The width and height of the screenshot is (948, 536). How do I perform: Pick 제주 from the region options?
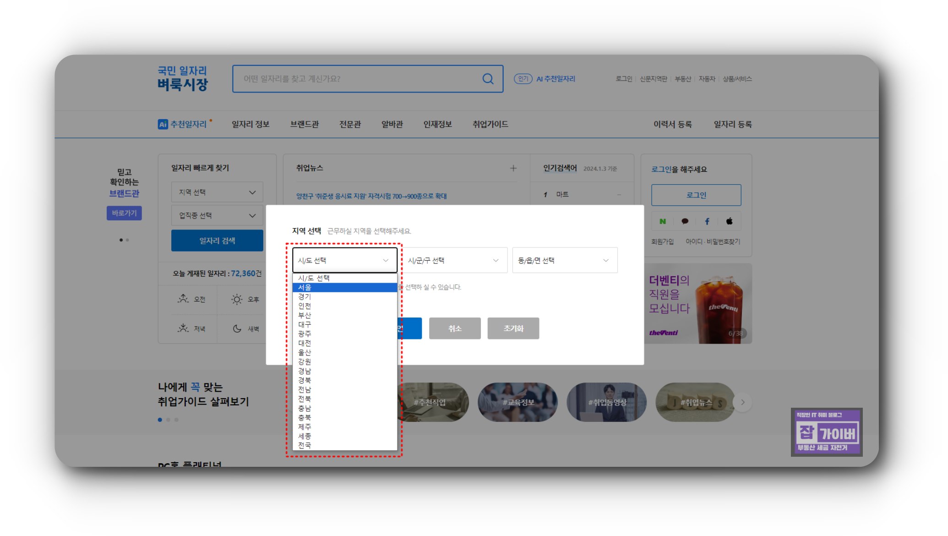tap(344, 427)
